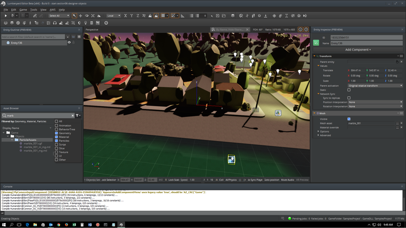This screenshot has height=228, width=406.
Task: Toggle the highlighted follow-terrain-and-snap icon
Action: 156,16
